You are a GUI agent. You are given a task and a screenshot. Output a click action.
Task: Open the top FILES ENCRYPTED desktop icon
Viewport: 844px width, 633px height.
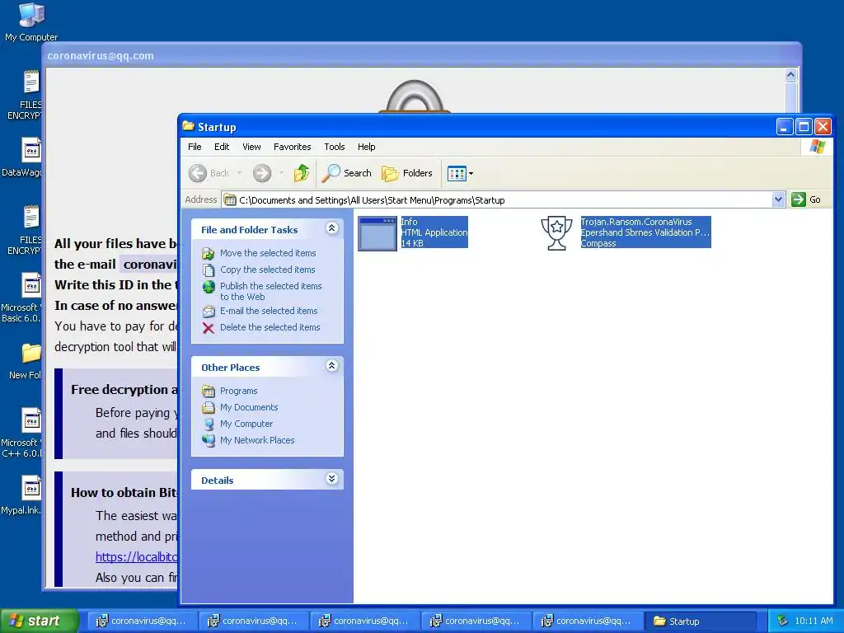[x=24, y=96]
